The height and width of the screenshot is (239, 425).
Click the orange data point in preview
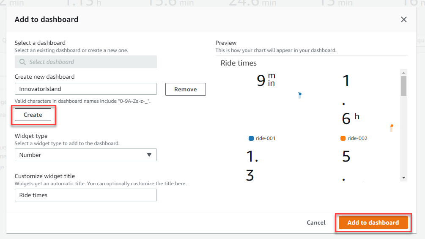(x=392, y=126)
